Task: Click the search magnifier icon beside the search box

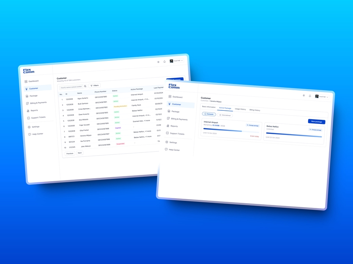Action: pos(85,86)
